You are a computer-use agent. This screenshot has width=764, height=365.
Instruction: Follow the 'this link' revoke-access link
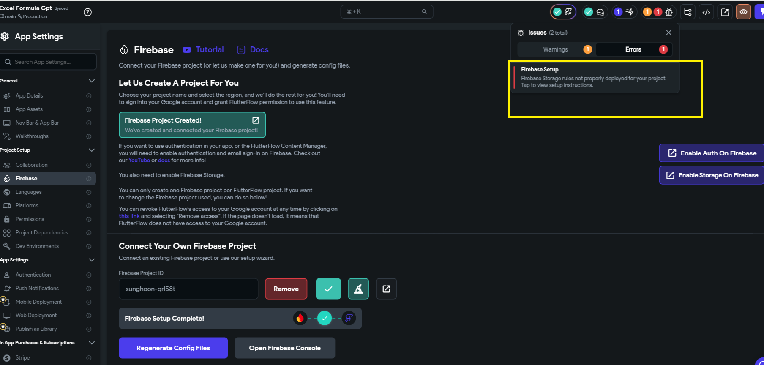(129, 216)
